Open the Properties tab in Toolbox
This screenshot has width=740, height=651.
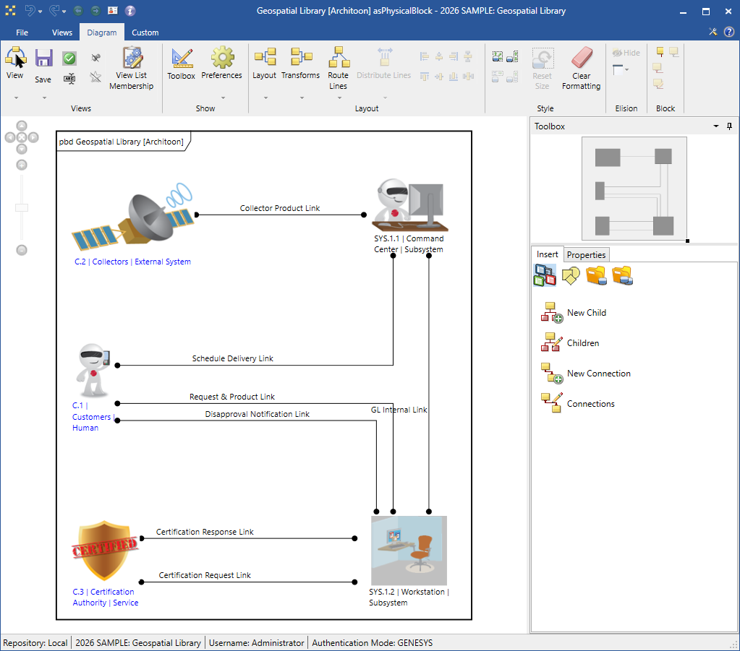pyautogui.click(x=586, y=255)
